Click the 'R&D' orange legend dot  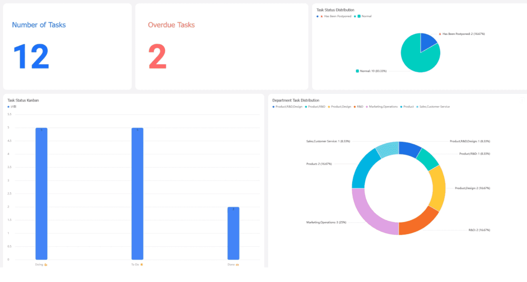355,106
